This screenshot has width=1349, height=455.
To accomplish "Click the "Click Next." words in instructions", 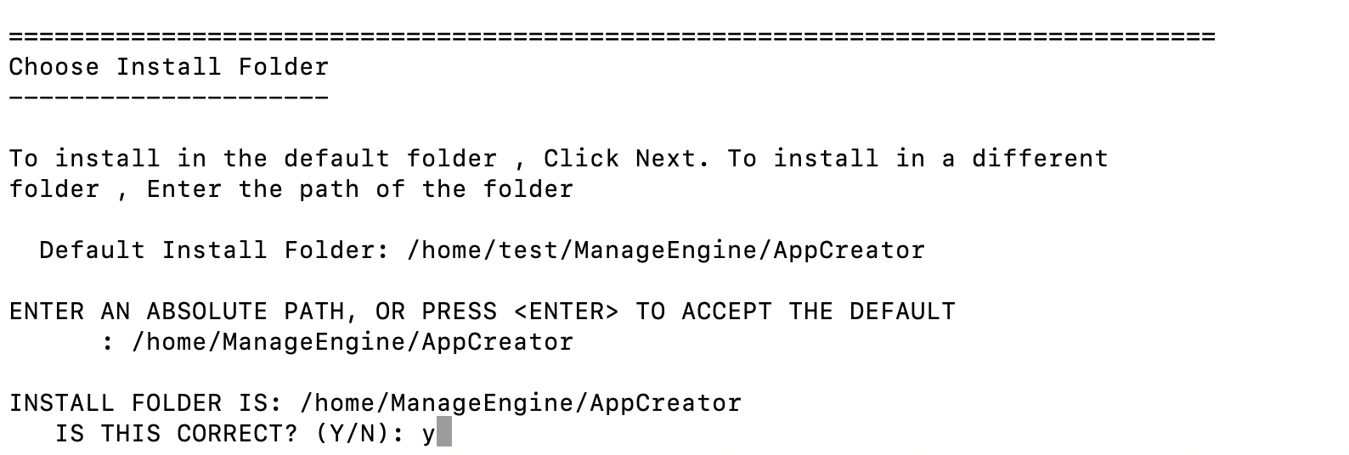I will [627, 159].
